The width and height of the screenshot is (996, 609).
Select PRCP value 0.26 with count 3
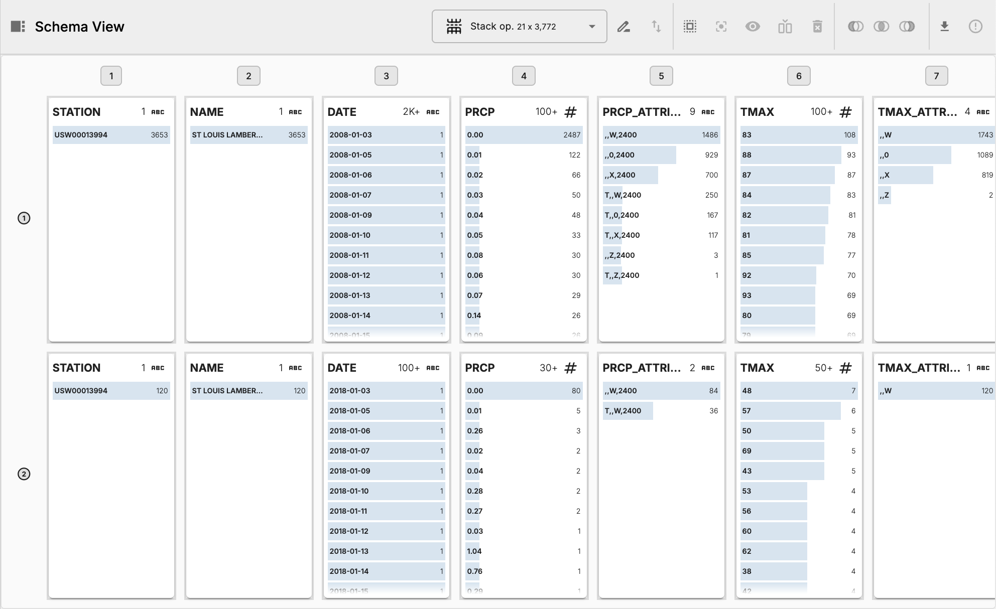tap(524, 431)
